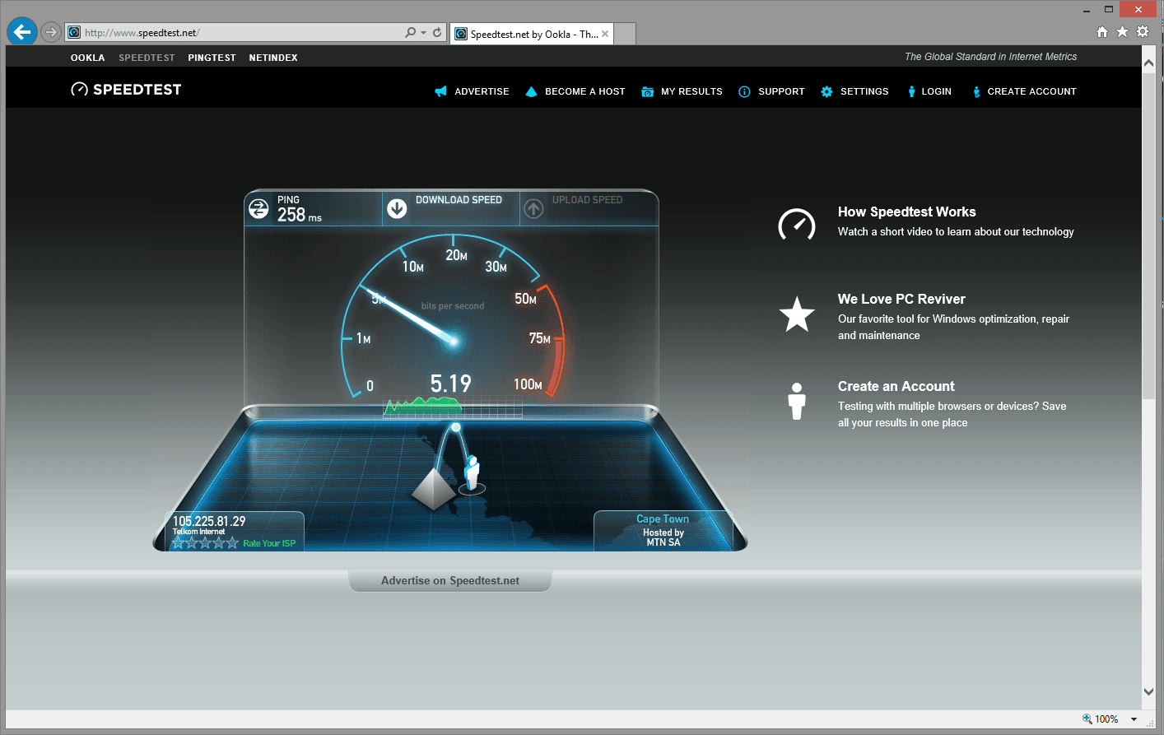Click the Advertise megaphone icon
1164x735 pixels.
(x=441, y=91)
